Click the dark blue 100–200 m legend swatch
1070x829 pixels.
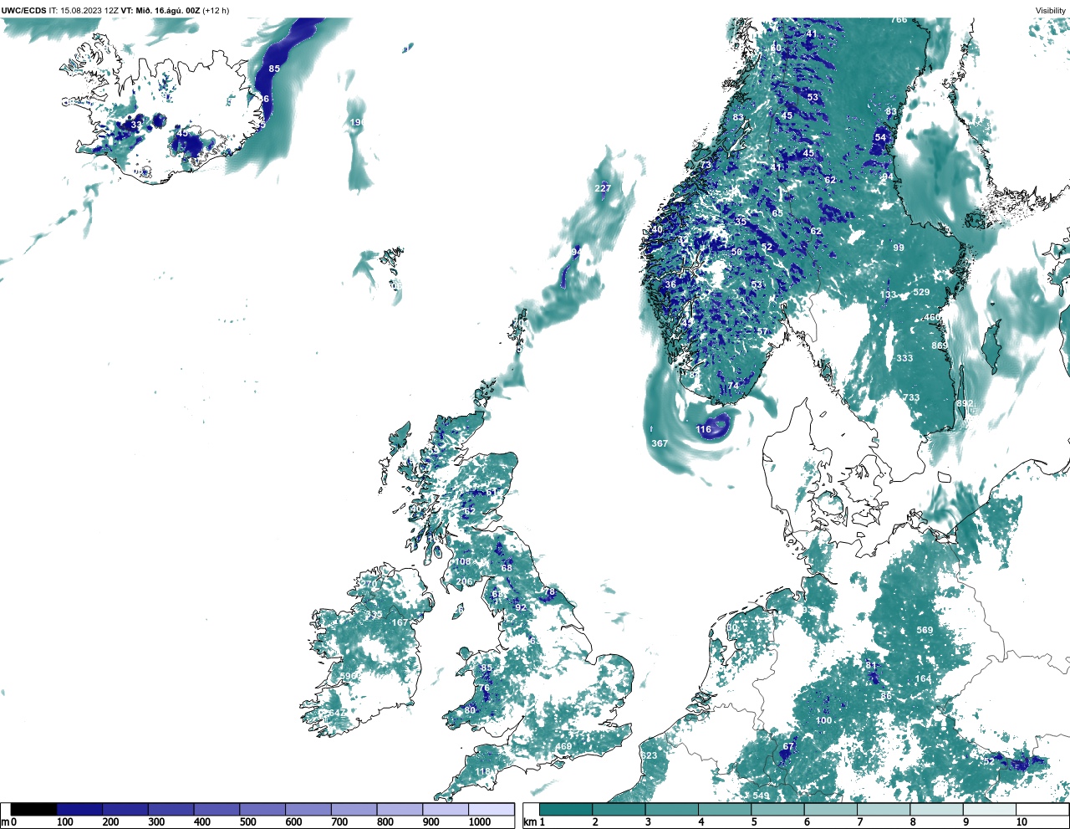80,809
